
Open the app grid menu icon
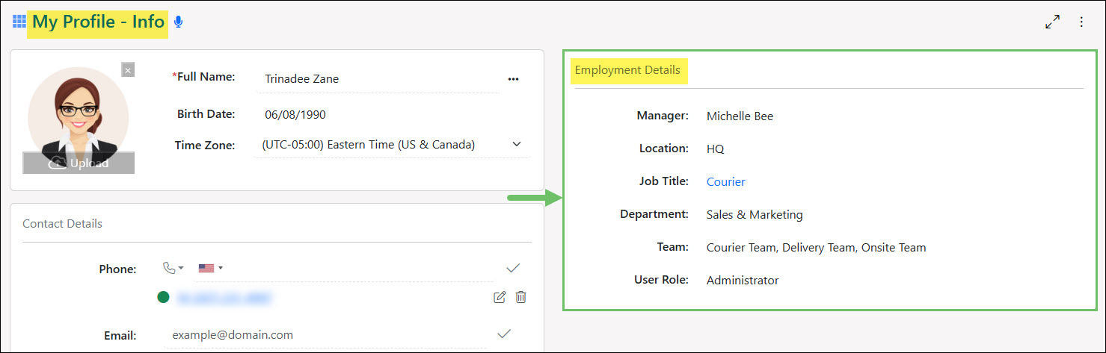(19, 22)
